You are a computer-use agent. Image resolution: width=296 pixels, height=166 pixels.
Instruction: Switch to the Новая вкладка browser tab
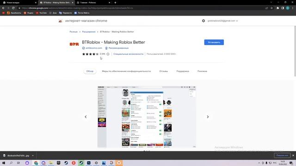19,3
